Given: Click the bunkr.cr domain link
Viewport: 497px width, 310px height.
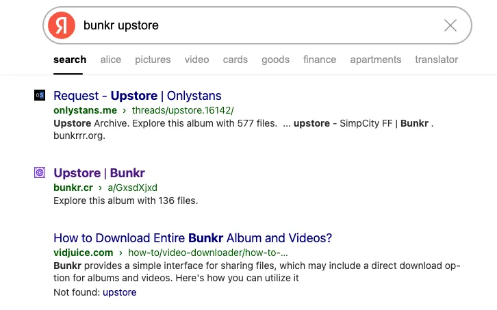Looking at the screenshot, I should [x=73, y=188].
